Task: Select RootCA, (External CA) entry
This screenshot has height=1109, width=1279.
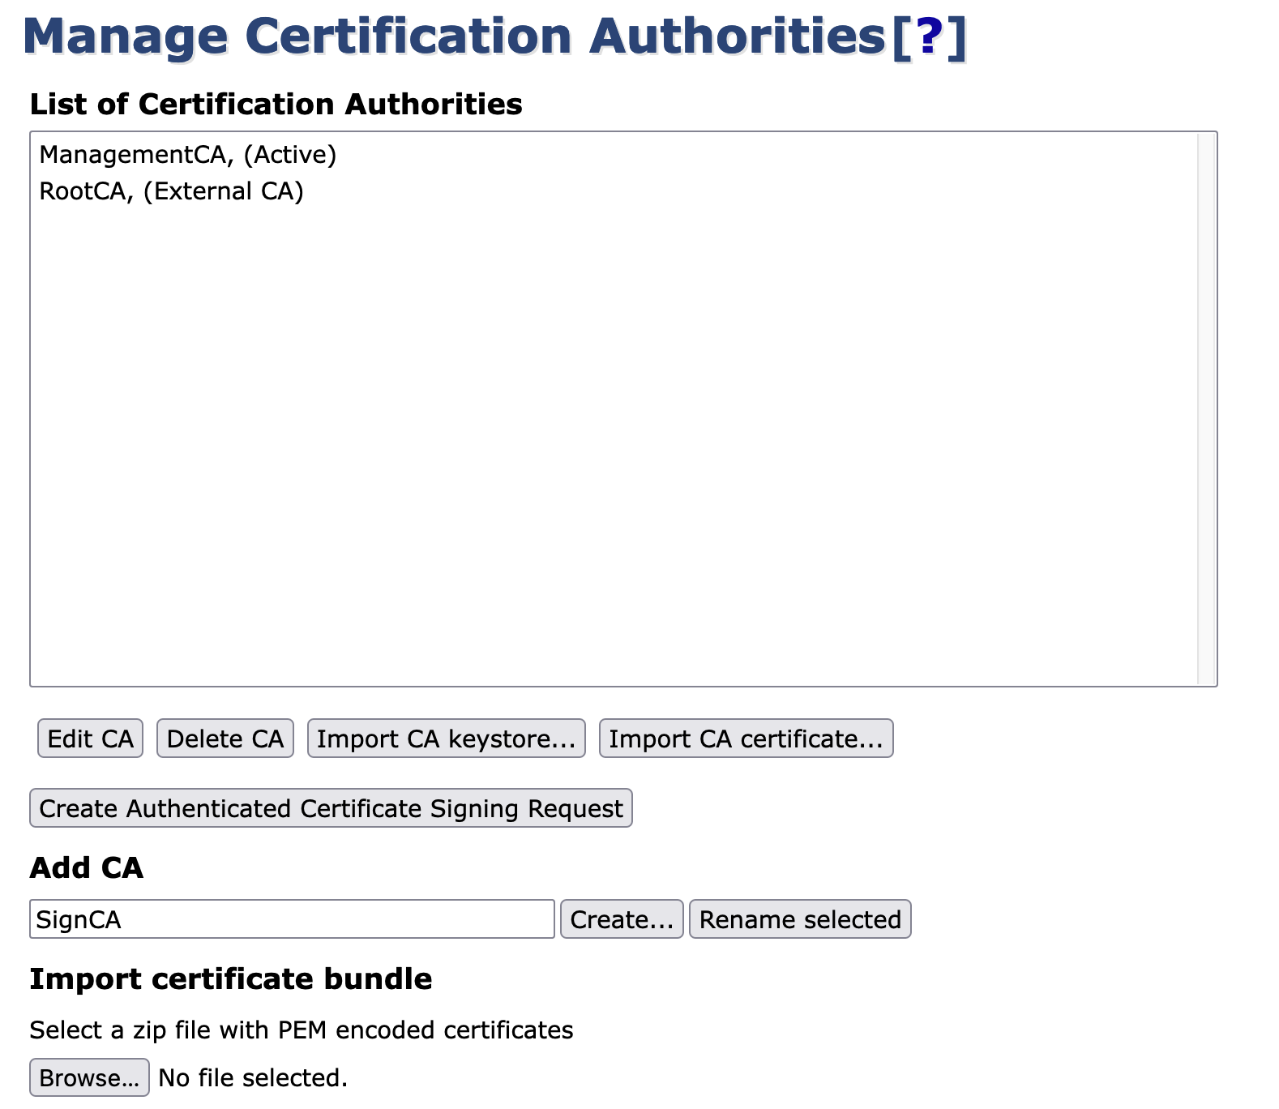Action: (171, 191)
